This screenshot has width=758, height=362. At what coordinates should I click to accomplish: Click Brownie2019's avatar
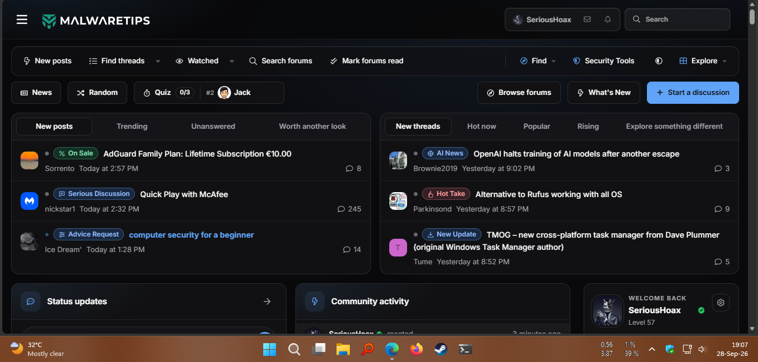398,160
